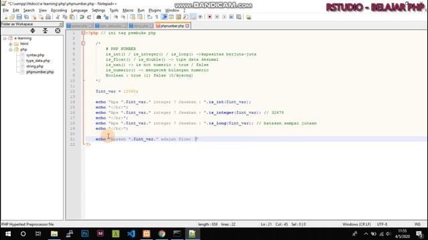The image size is (428, 240).
Task: Click line 21 echo code line
Action: click(147, 139)
